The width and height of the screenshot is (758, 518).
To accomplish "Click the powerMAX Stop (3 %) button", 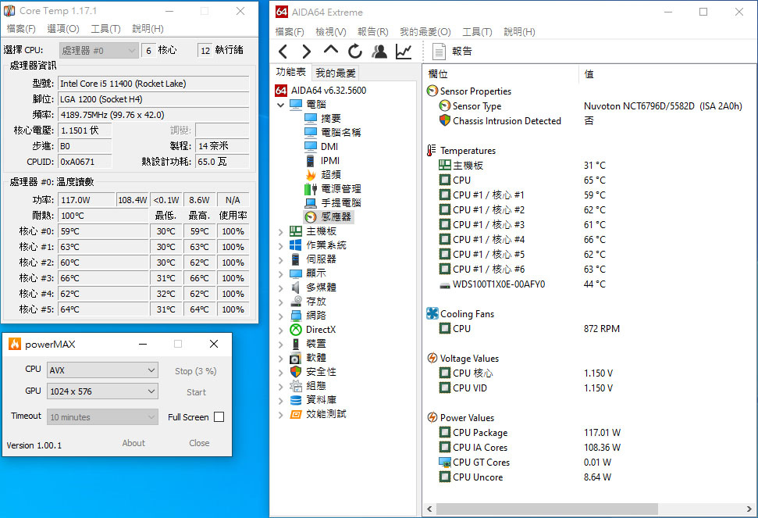I will click(x=196, y=371).
